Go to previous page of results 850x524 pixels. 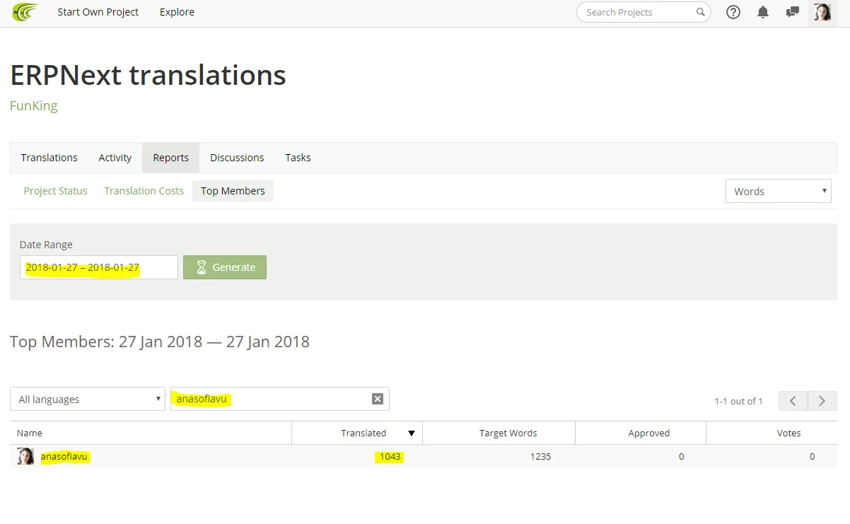(793, 401)
